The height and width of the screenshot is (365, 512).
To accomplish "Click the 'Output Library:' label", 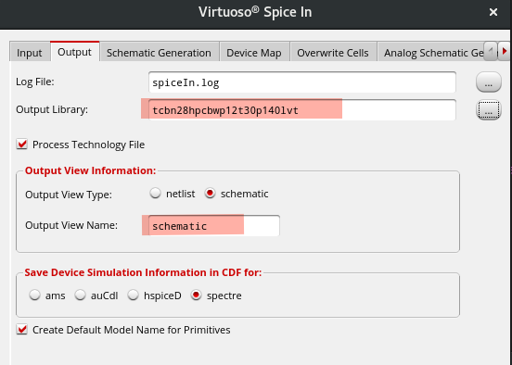I will tap(52, 109).
